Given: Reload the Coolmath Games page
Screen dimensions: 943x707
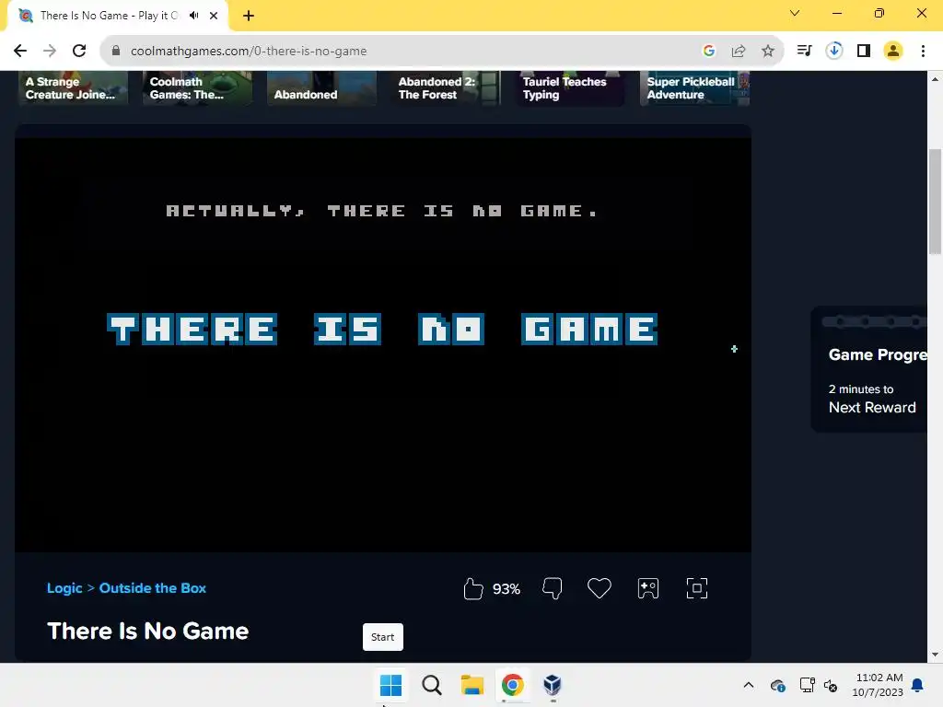Looking at the screenshot, I should pos(79,52).
